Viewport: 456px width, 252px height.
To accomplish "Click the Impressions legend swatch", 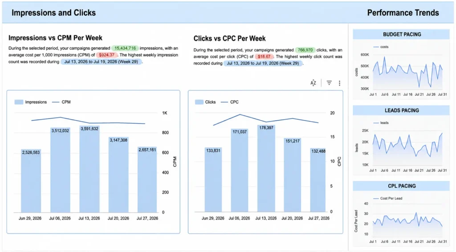I will tap(19, 102).
